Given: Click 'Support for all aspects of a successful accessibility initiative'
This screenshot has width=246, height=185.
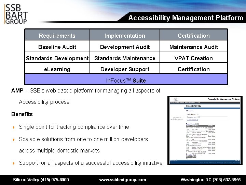Looking at the screenshot, I should (91, 163).
